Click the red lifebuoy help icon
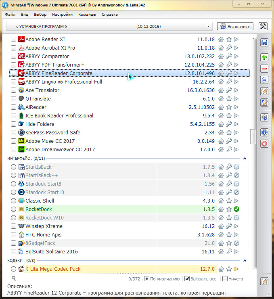Image resolution: width=274 pixels, height=299 pixels. [x=264, y=144]
